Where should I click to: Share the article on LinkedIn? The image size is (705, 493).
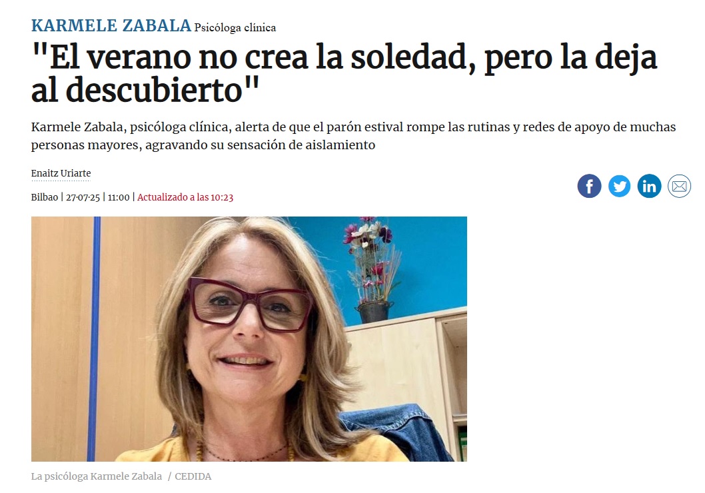click(x=649, y=186)
